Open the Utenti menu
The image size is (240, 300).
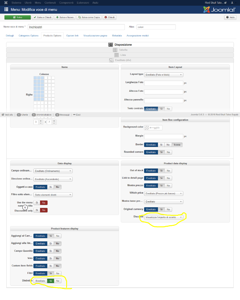(28, 3)
